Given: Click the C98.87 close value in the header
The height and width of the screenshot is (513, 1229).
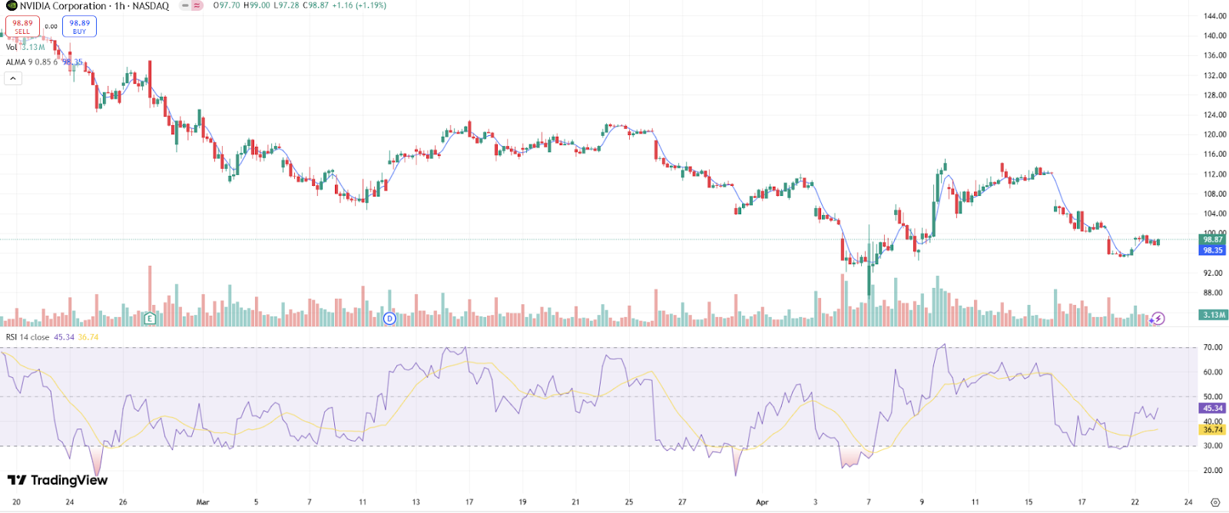Looking at the screenshot, I should pyautogui.click(x=316, y=5).
